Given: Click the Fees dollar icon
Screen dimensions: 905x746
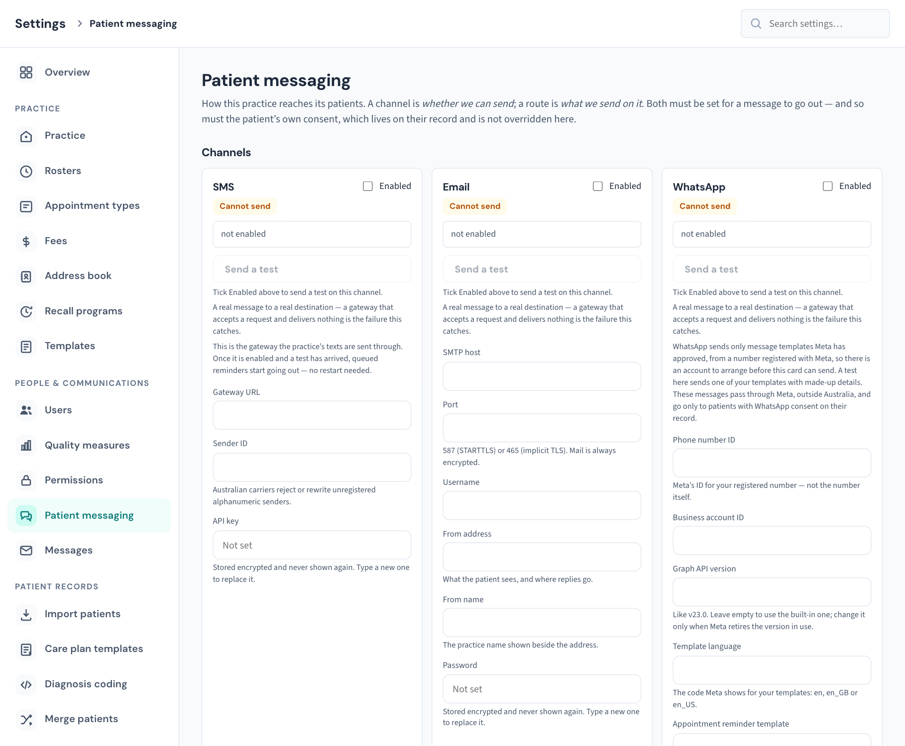Looking at the screenshot, I should 26,242.
